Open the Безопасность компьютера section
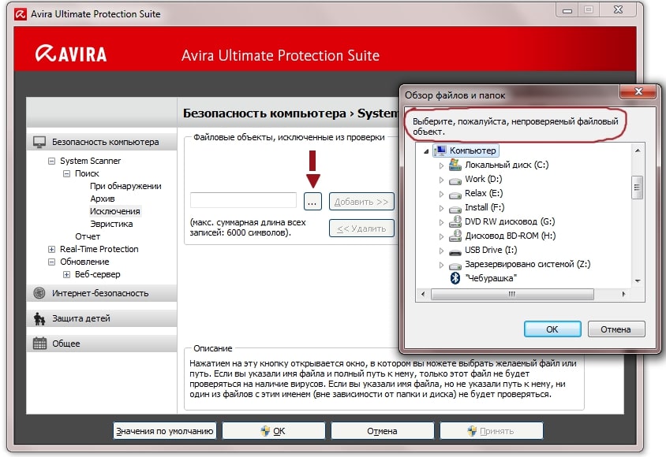The height and width of the screenshot is (457, 666). click(x=102, y=142)
